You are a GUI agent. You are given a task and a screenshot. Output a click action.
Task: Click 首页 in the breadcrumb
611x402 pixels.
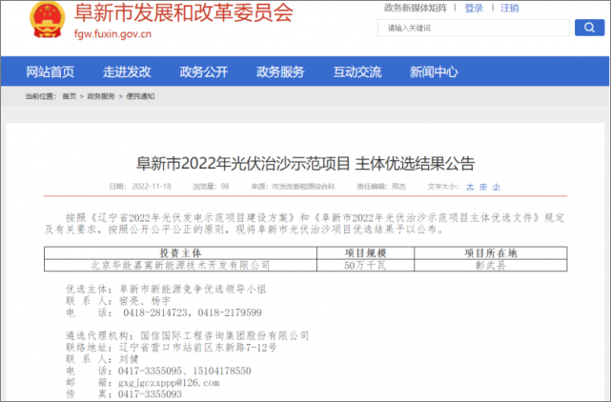(69, 96)
